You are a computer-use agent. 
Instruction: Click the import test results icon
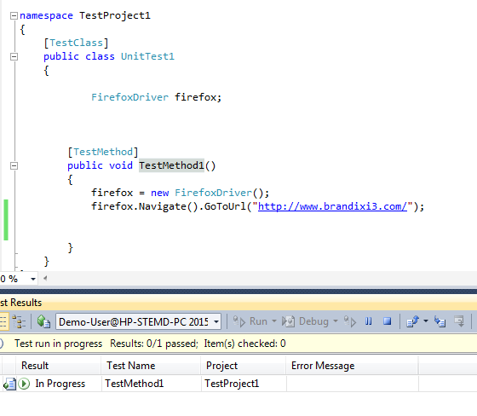pos(440,321)
